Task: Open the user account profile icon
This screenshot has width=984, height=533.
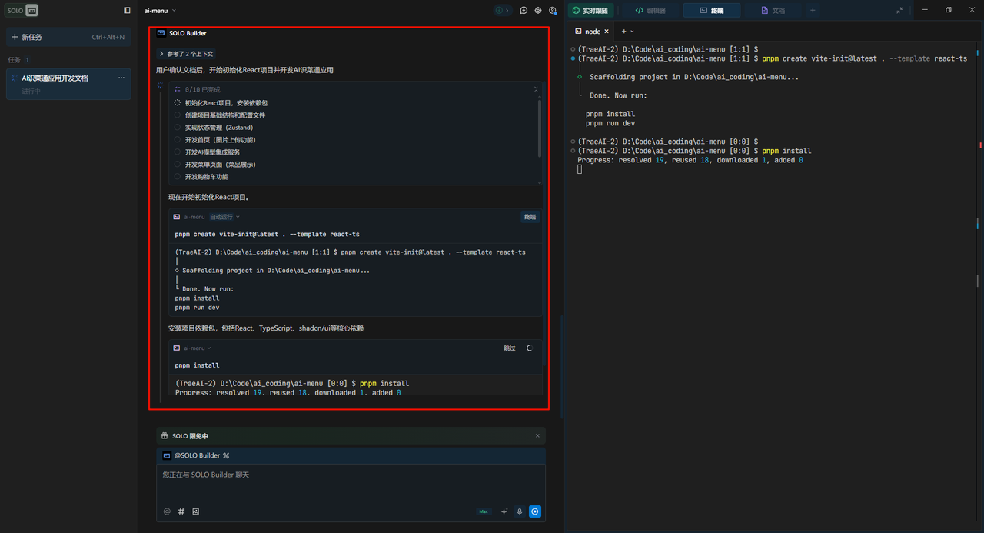Action: (x=553, y=11)
